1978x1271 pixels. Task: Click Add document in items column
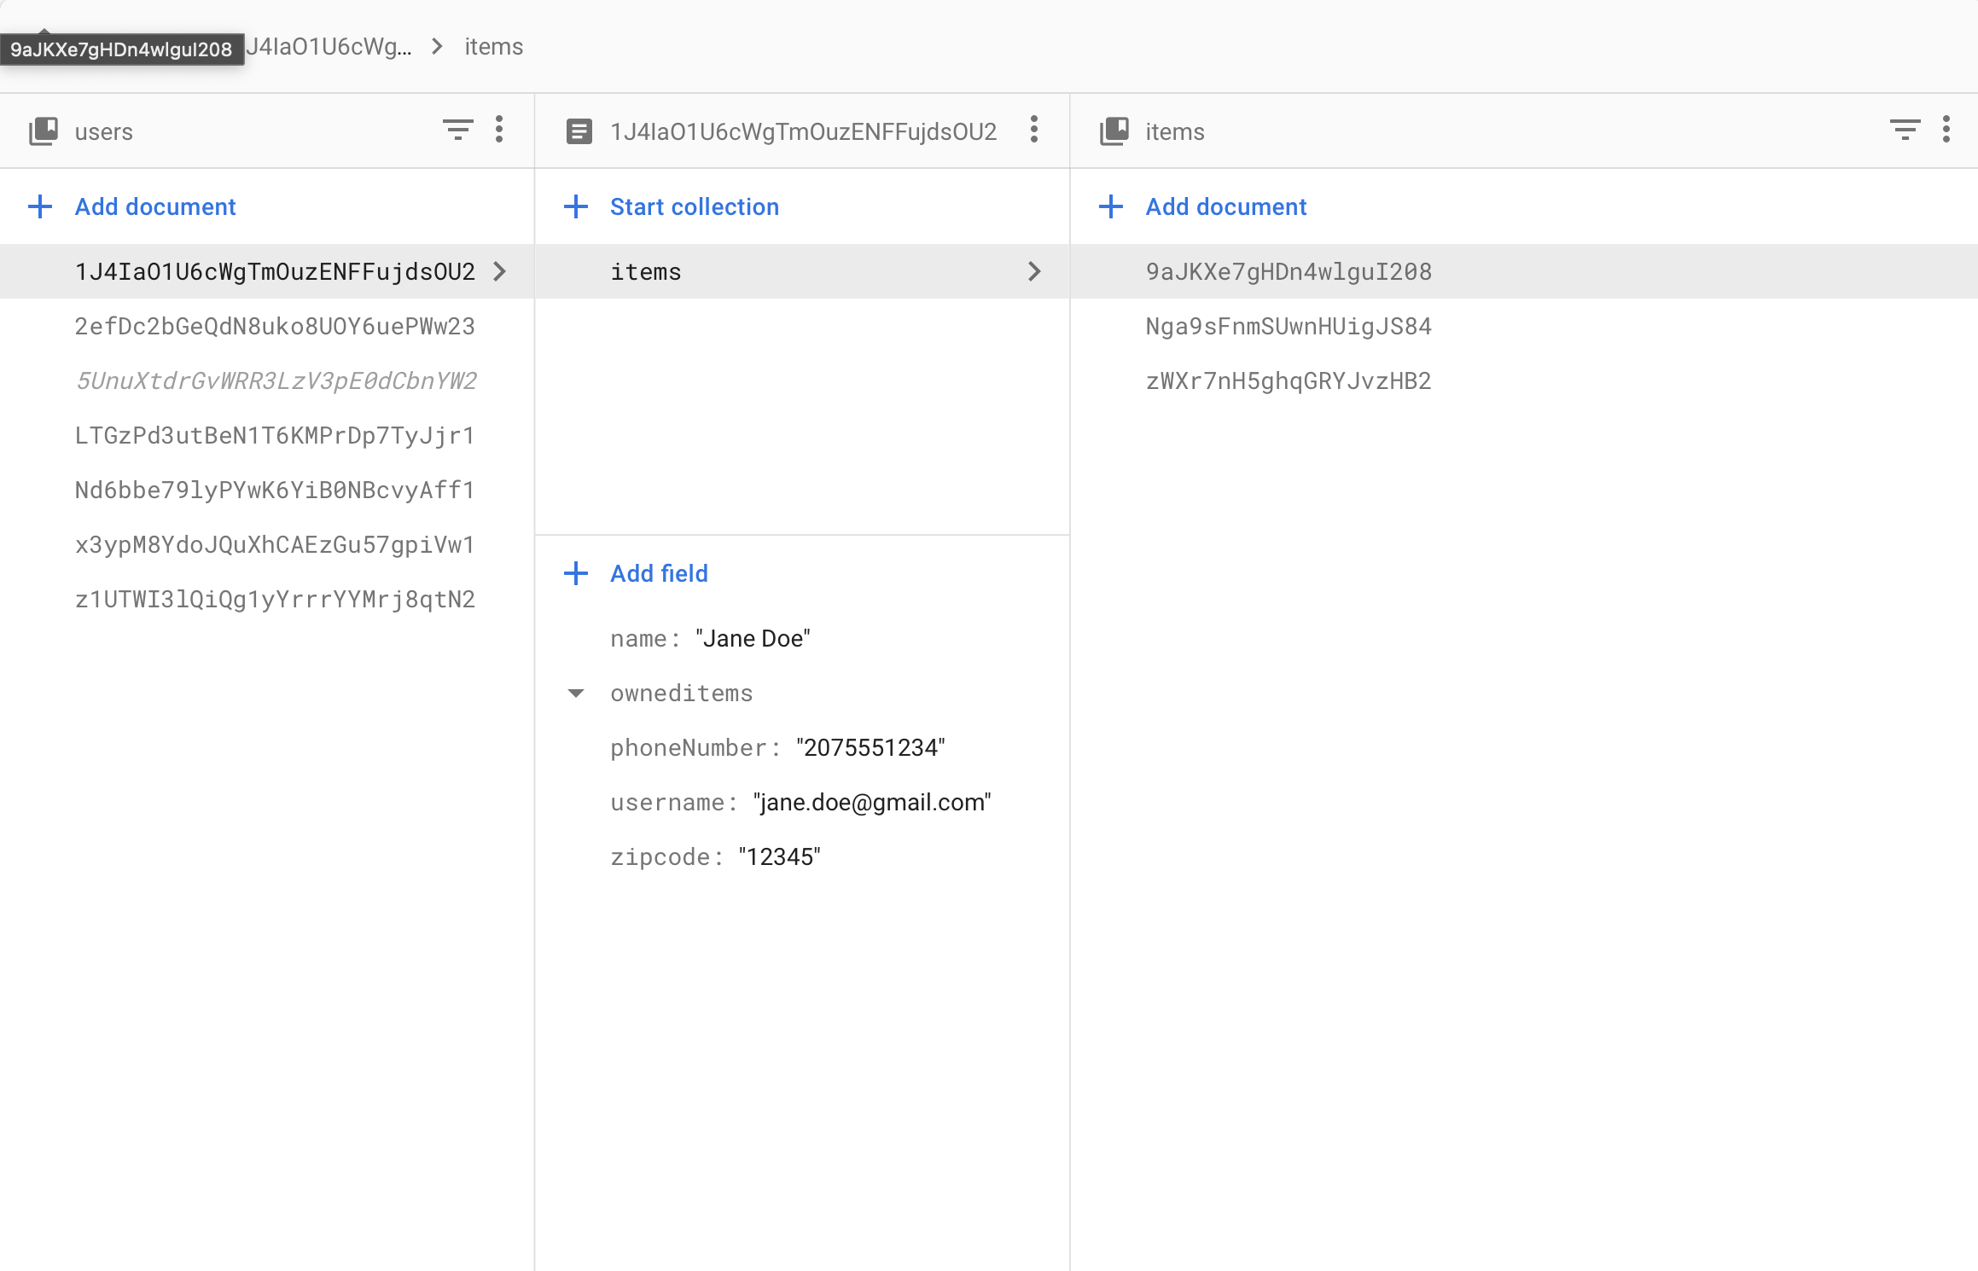tap(1225, 206)
